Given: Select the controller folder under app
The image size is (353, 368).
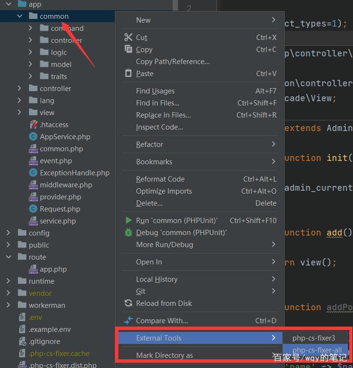Looking at the screenshot, I should point(55,89).
